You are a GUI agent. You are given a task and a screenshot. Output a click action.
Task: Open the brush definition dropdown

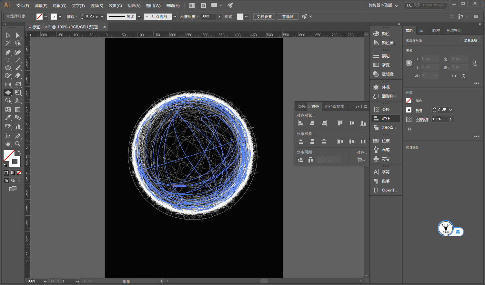pos(175,16)
